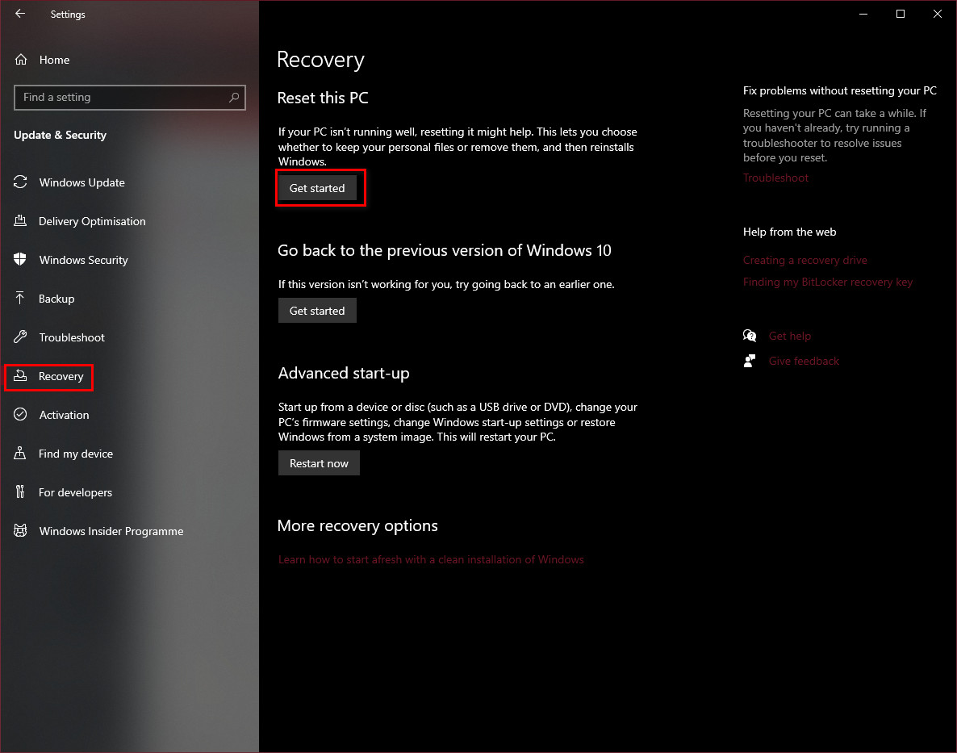Click Finding my BitLocker recovery key
Image resolution: width=957 pixels, height=753 pixels.
pyautogui.click(x=828, y=282)
